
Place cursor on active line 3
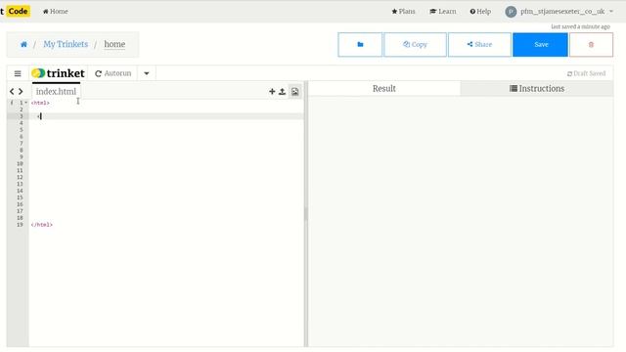pyautogui.click(x=166, y=116)
